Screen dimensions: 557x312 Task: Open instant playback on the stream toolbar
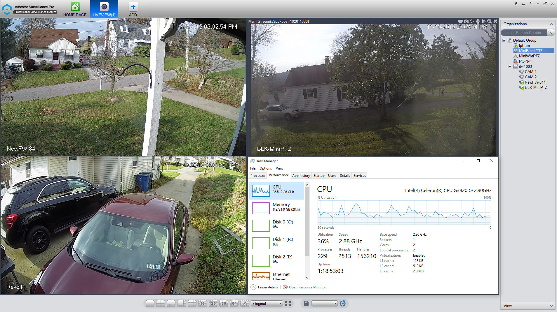tap(484, 21)
